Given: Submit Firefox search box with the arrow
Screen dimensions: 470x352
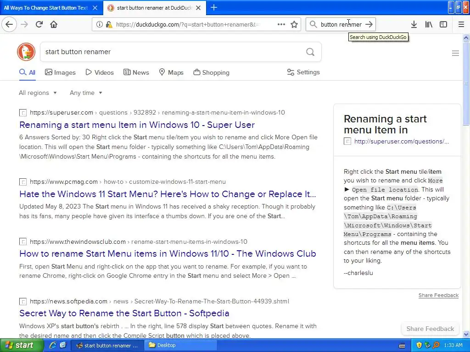Looking at the screenshot, I should [369, 25].
